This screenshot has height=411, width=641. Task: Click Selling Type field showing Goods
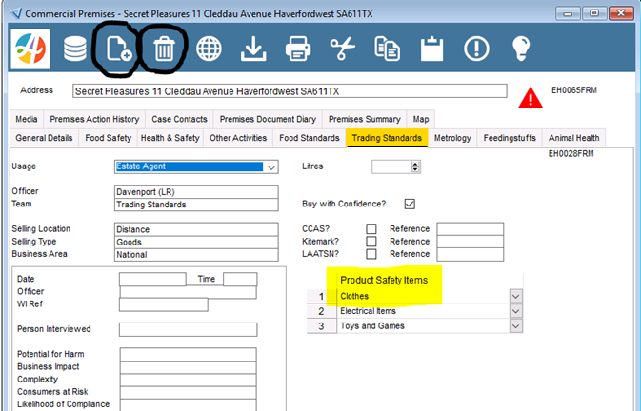point(196,242)
